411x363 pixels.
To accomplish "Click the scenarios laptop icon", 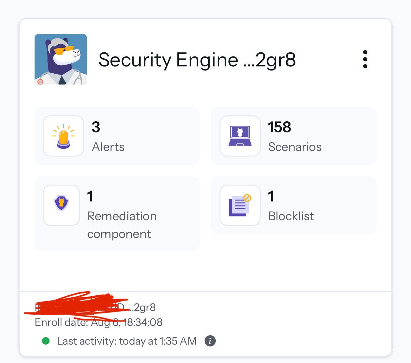I will (x=240, y=136).
